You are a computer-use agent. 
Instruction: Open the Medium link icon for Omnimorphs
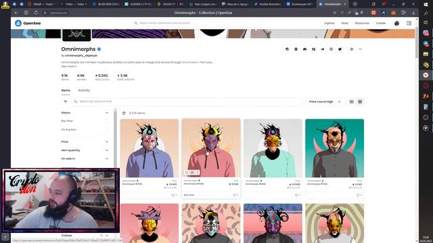313,49
